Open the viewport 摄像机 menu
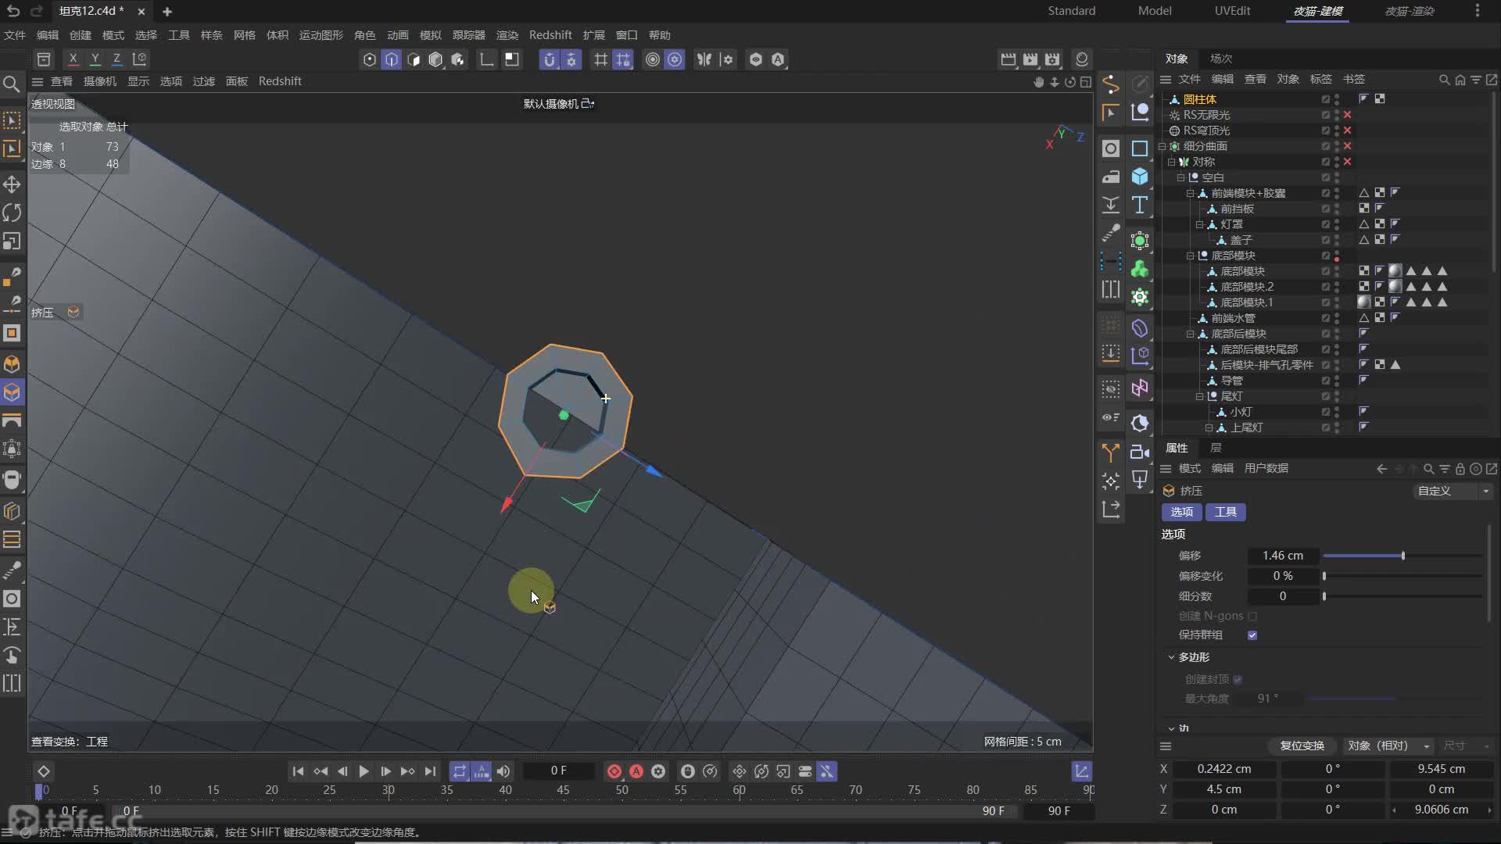The height and width of the screenshot is (844, 1501). coord(100,81)
